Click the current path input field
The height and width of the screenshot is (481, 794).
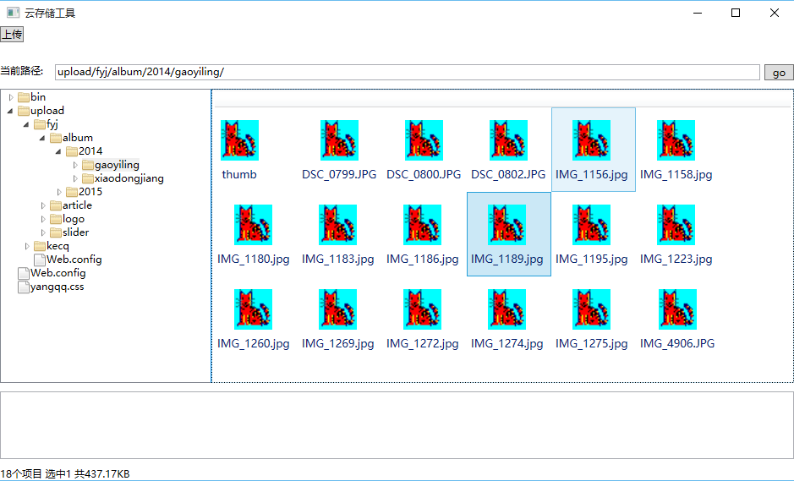click(407, 72)
